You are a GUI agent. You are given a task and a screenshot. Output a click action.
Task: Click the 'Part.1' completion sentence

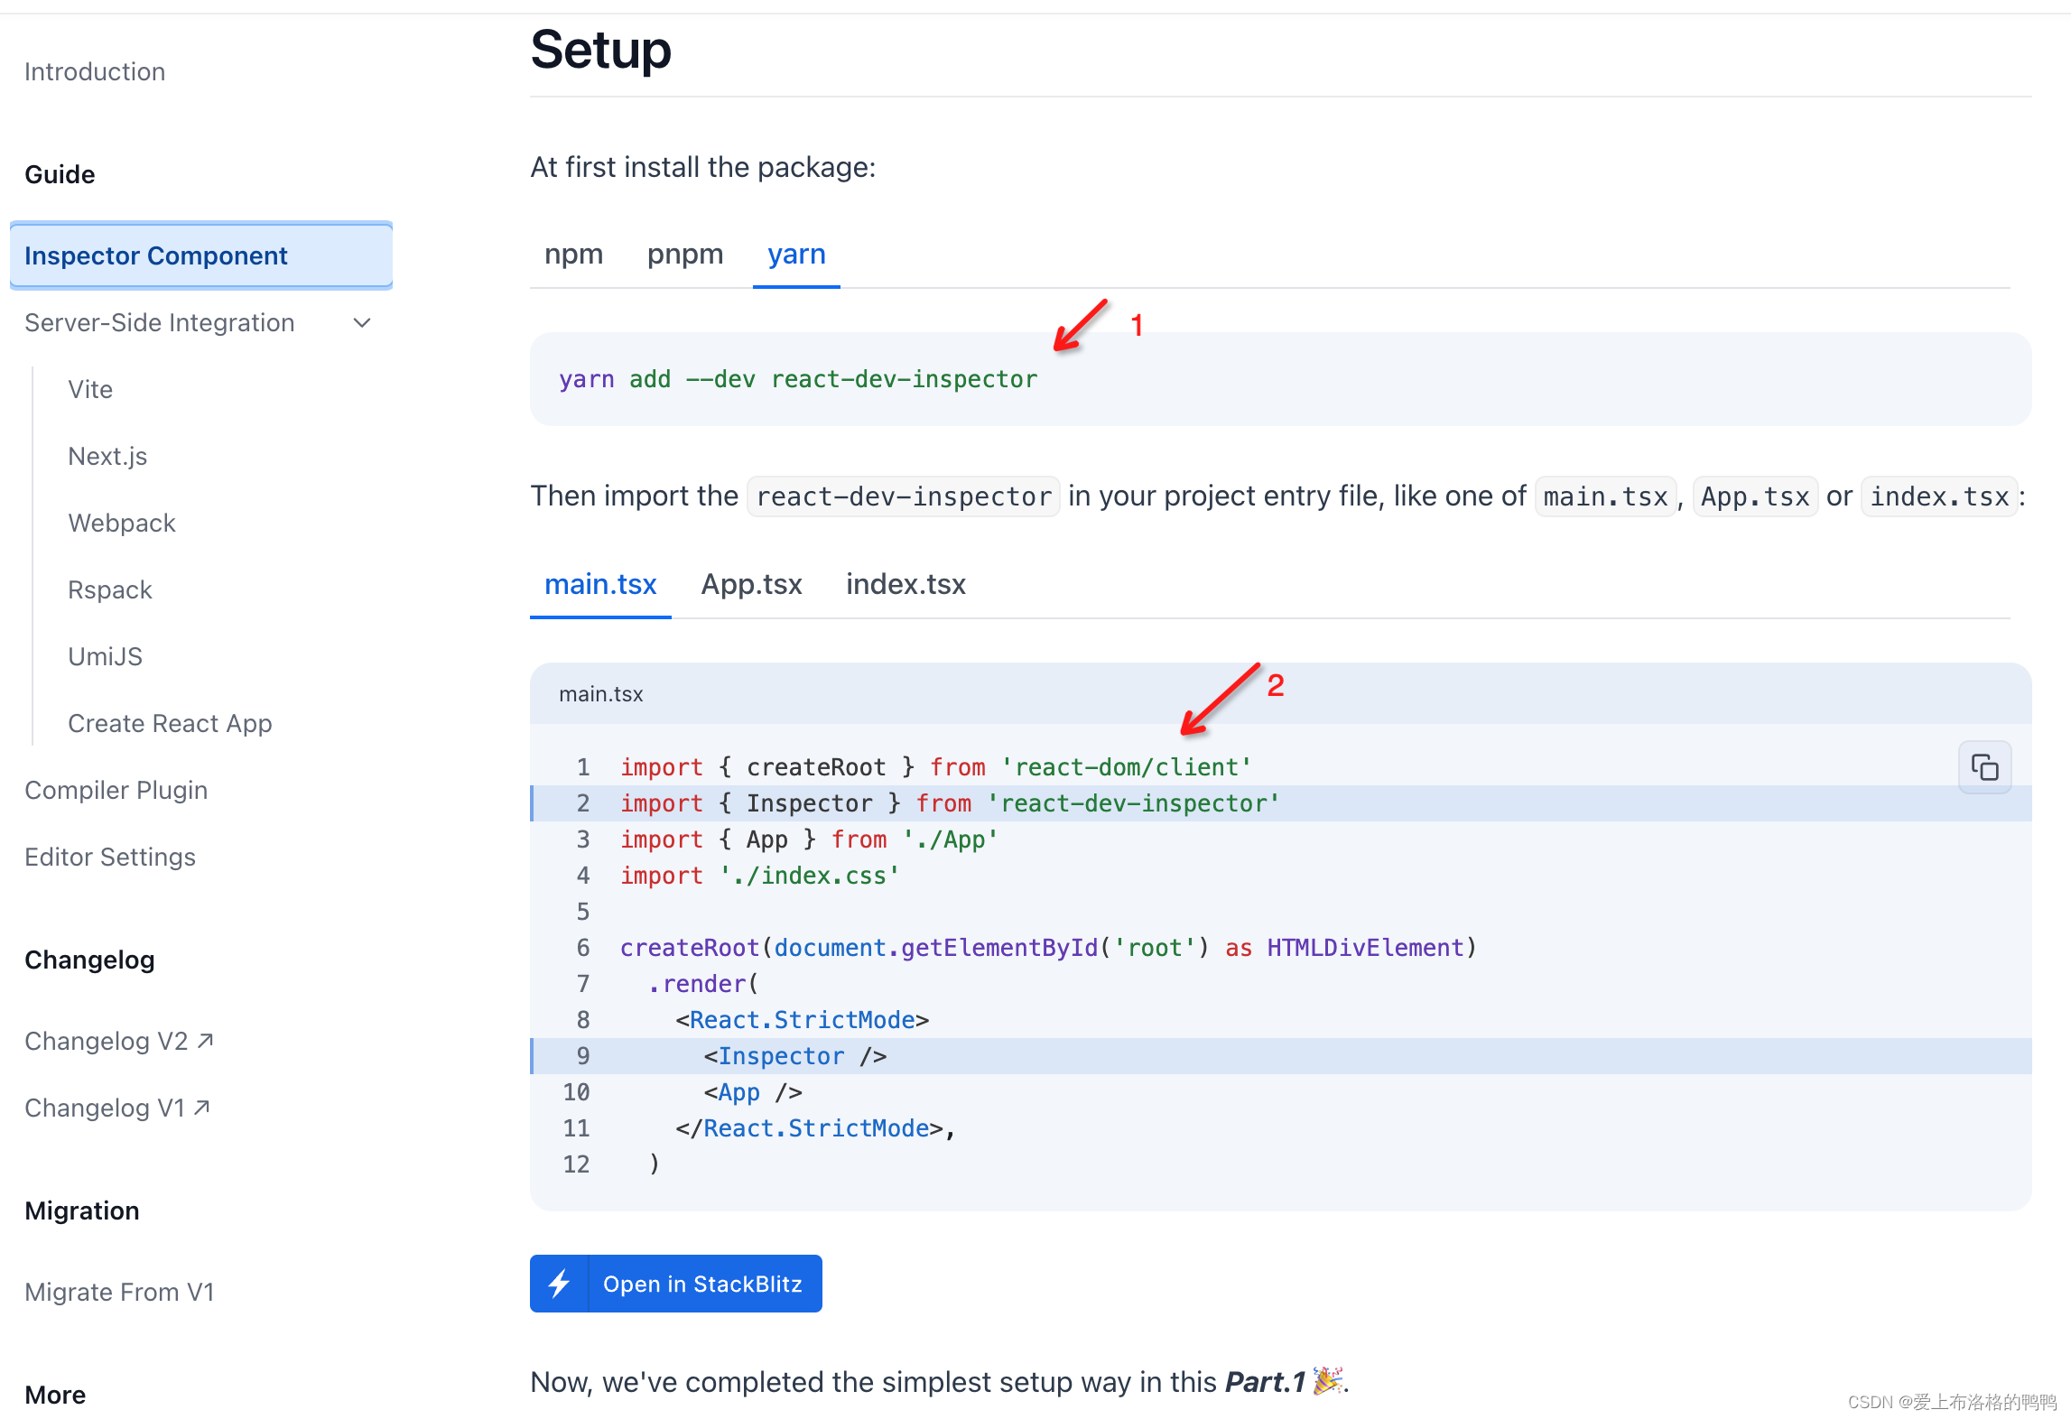[940, 1382]
